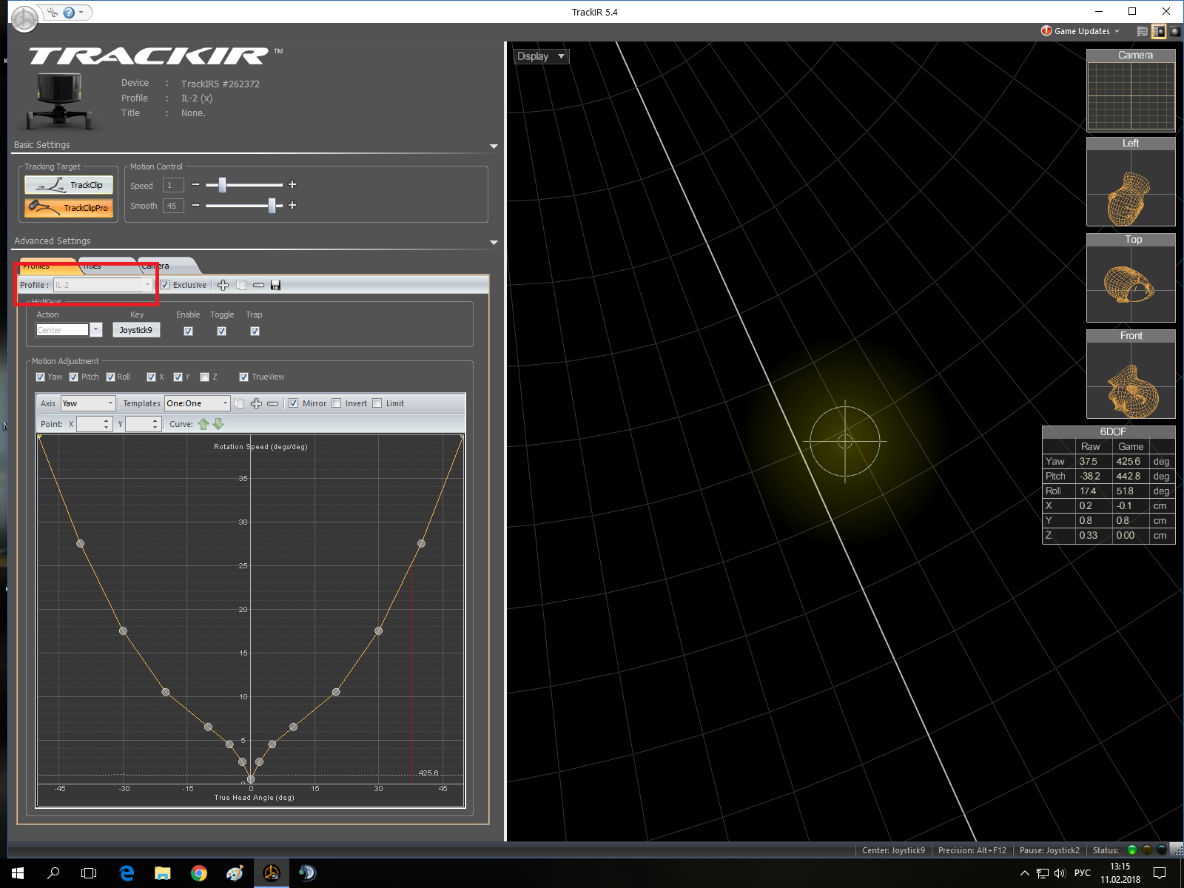Click the Smooth slider handle

(272, 205)
